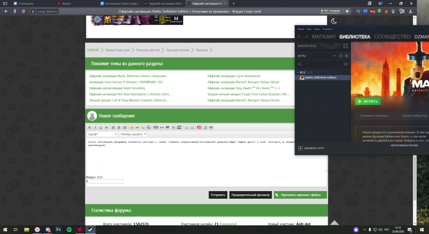Open File Explorer from the taskbar

tap(26, 230)
